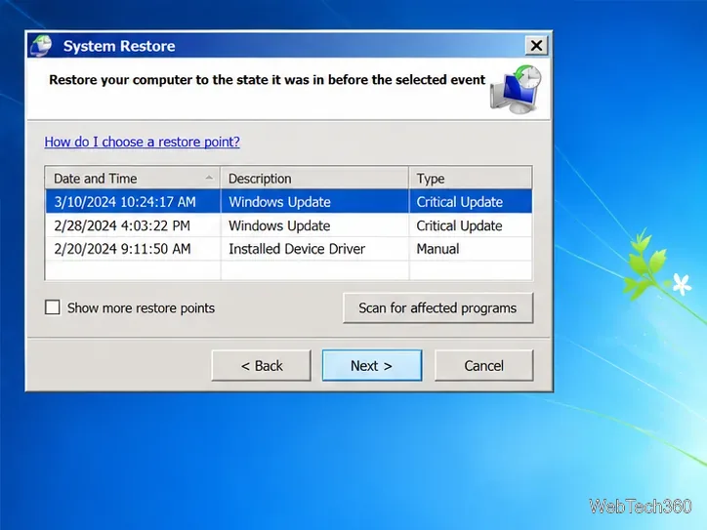Click Scan for affected programs button
This screenshot has height=530, width=707.
pos(437,307)
